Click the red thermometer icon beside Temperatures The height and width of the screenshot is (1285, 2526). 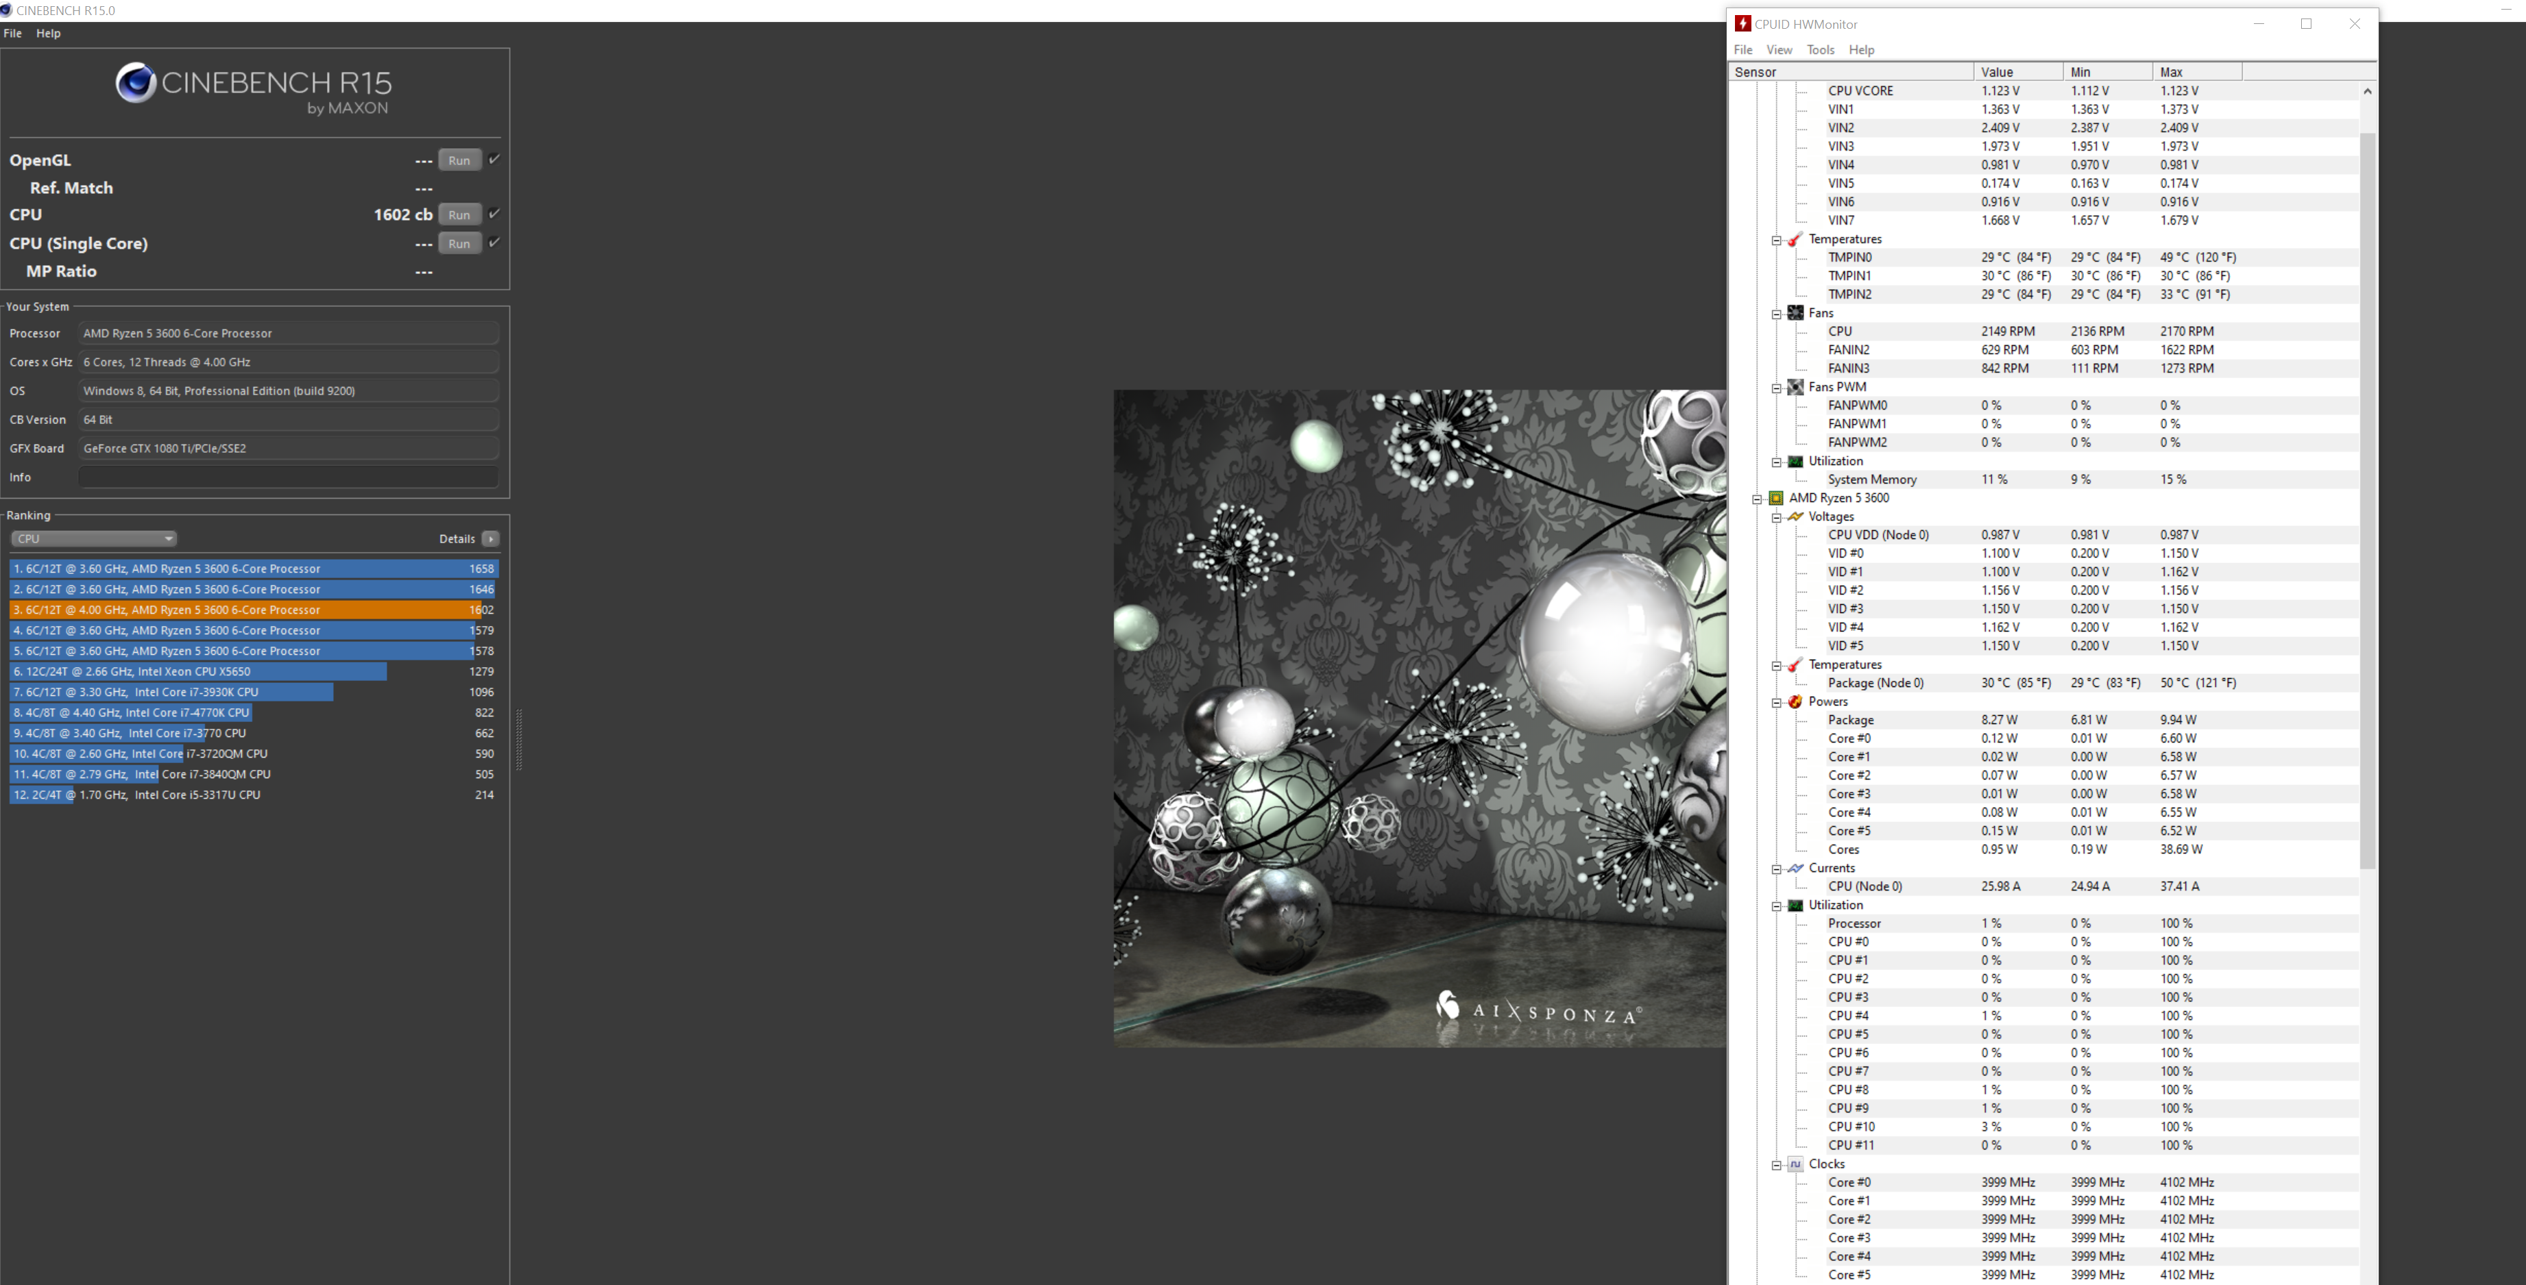1795,239
